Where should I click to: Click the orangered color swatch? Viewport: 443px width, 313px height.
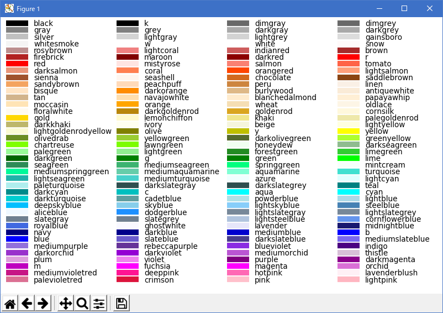coord(238,71)
